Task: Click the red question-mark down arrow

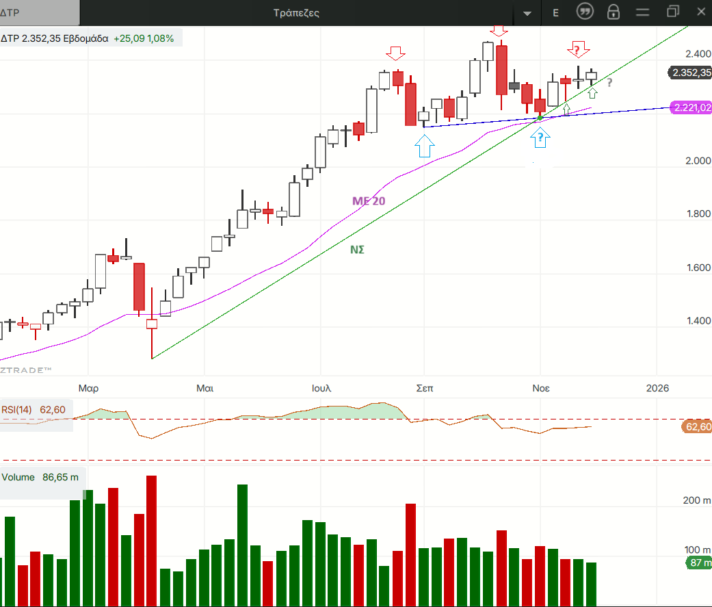Action: point(578,49)
